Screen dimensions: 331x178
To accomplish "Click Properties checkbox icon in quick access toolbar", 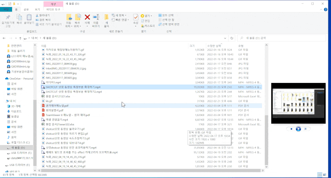I will tap(10, 4).
